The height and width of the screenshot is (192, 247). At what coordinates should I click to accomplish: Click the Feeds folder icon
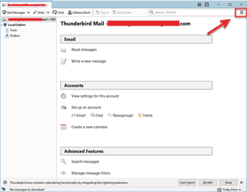(140, 115)
